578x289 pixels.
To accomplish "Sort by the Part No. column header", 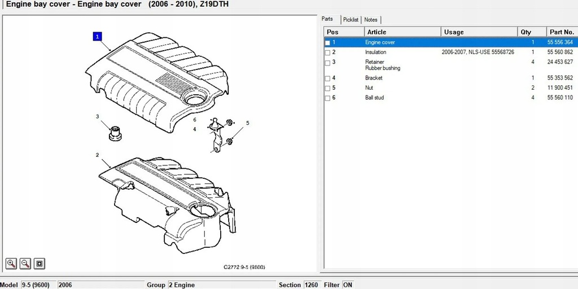I will (x=562, y=32).
